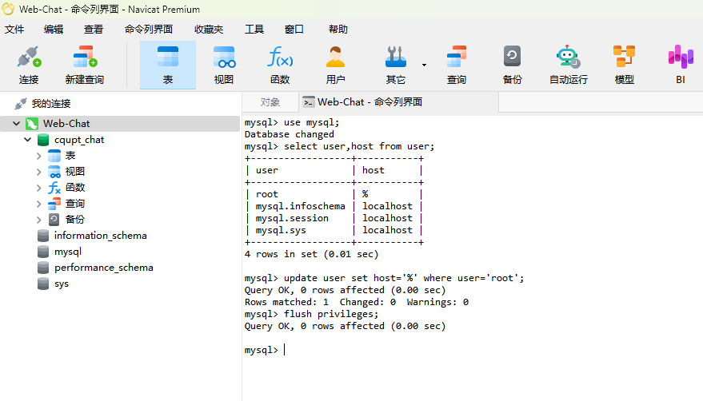Click the 连接 (Connection) toolbar icon
Screen dimensions: 703x401
29,65
